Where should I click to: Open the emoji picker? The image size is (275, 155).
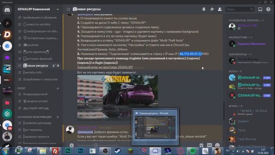[217, 145]
